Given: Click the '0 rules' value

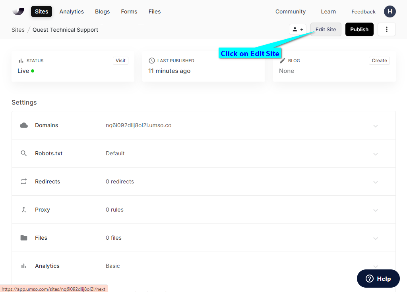Looking at the screenshot, I should click(114, 210).
